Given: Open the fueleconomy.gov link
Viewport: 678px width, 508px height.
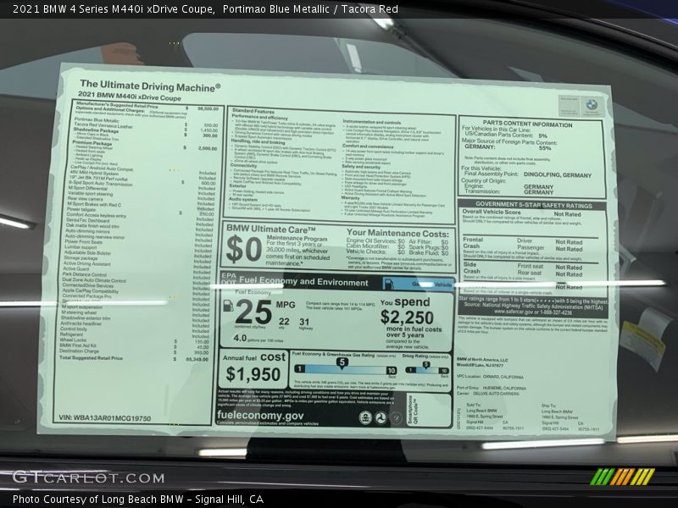Looking at the screenshot, I should tap(260, 415).
